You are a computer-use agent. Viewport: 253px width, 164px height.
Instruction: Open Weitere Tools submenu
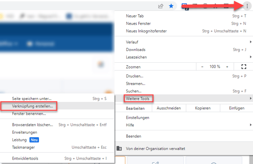[x=139, y=98]
